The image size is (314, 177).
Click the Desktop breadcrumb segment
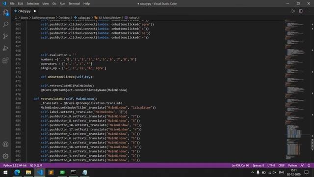coord(64,18)
